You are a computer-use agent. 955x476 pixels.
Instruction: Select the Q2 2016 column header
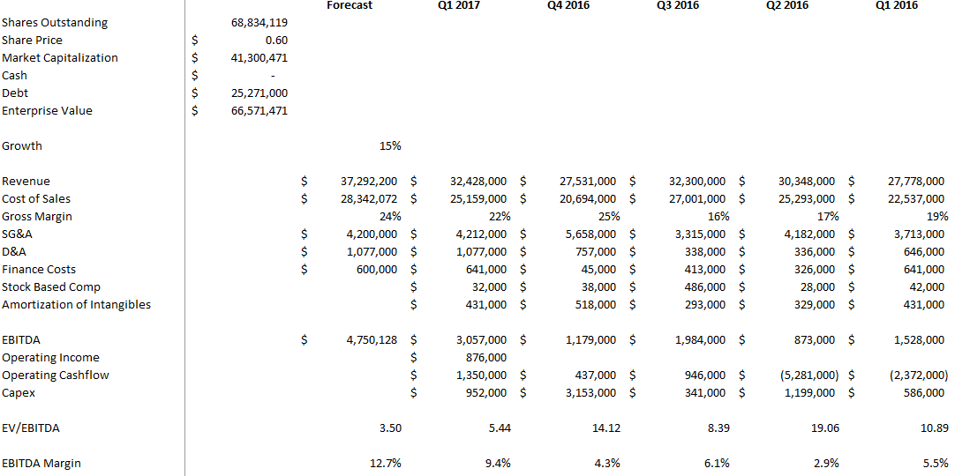pos(787,5)
